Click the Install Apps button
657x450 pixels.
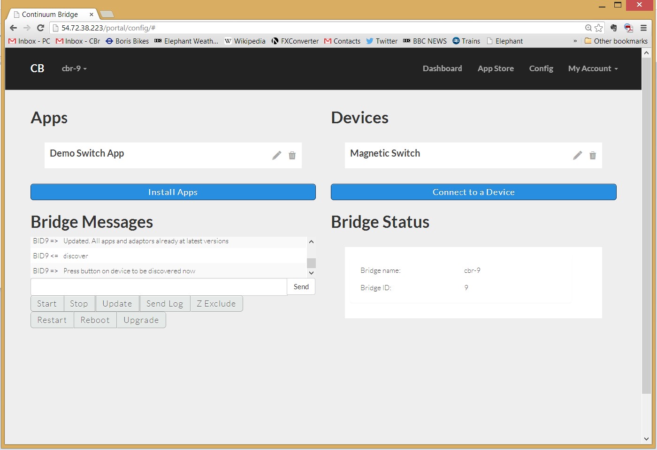pos(173,192)
